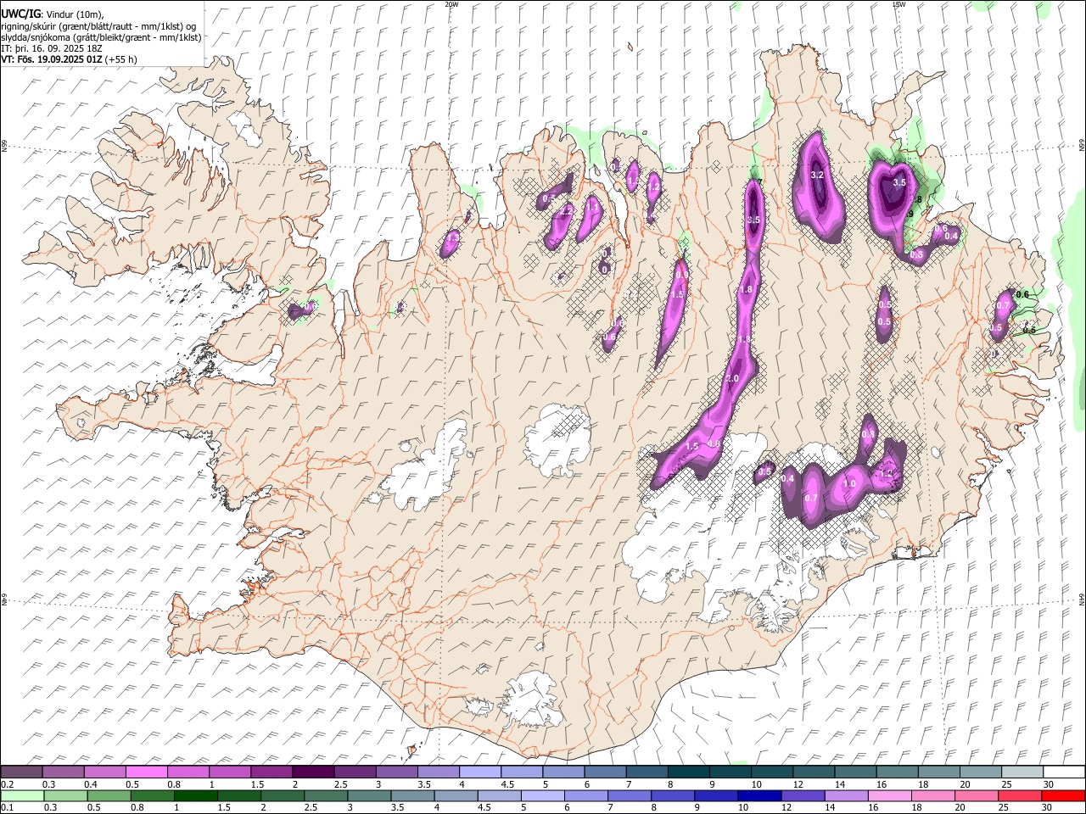Click the '15W' longitude label at top

[898, 4]
